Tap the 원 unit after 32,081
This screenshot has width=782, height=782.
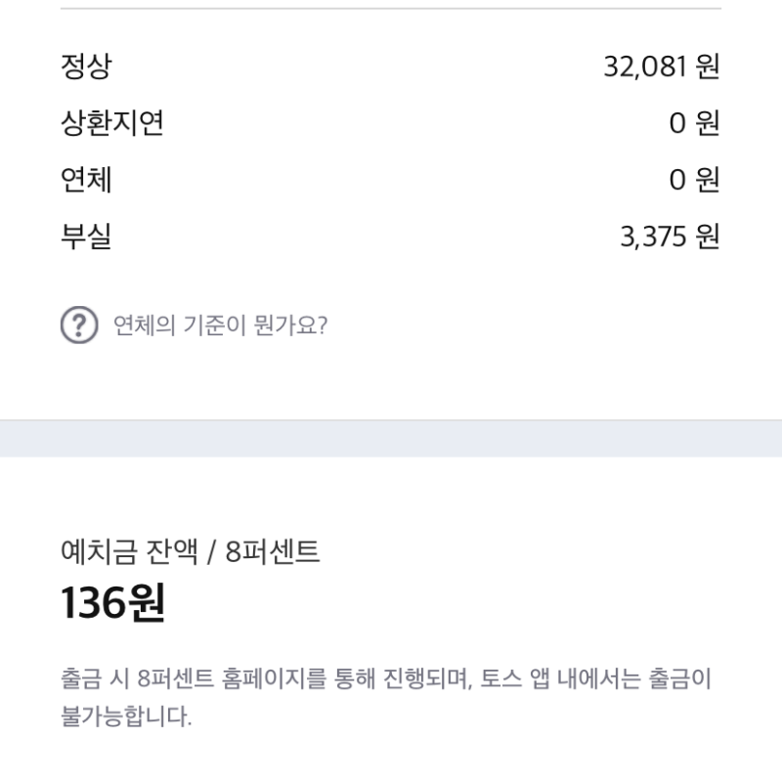[708, 66]
